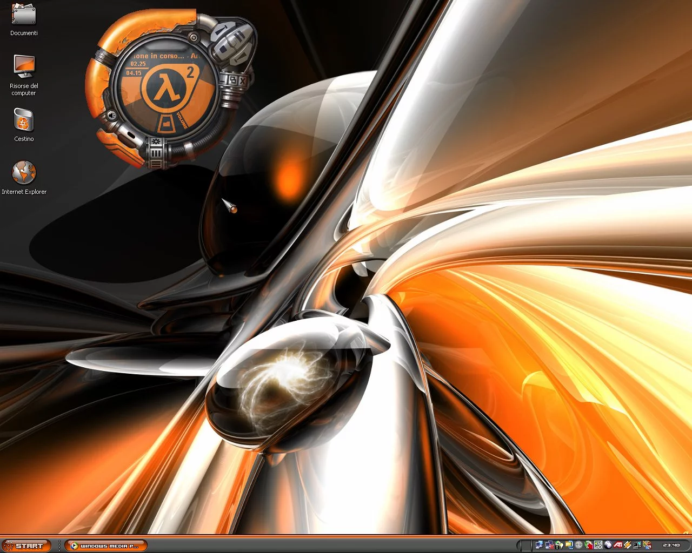Screen dimensions: 692x553
Task: Click the mouse tray icon
Action: pos(608,545)
